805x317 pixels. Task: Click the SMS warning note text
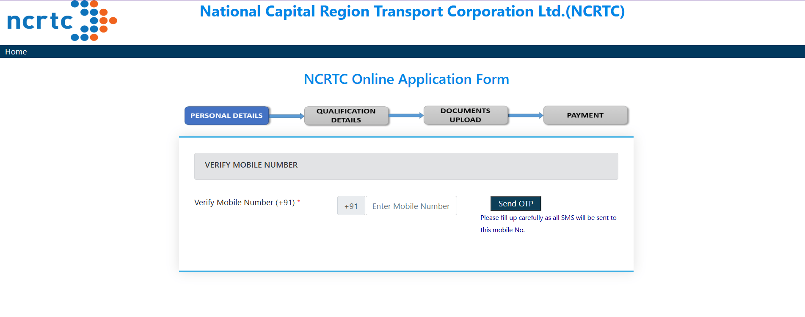[548, 223]
